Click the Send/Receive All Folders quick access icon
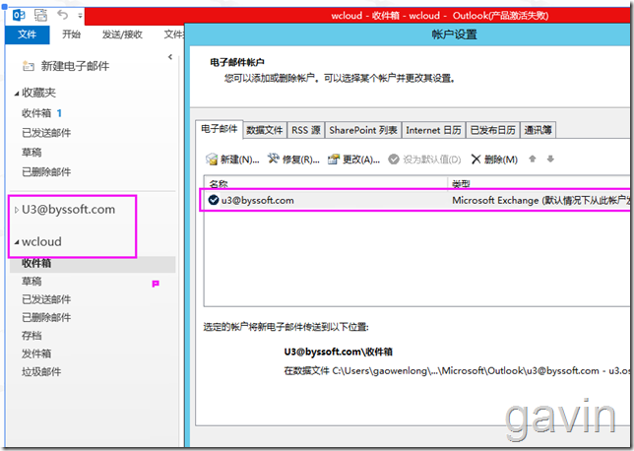Screen dimensions: 634x451 pyautogui.click(x=40, y=16)
